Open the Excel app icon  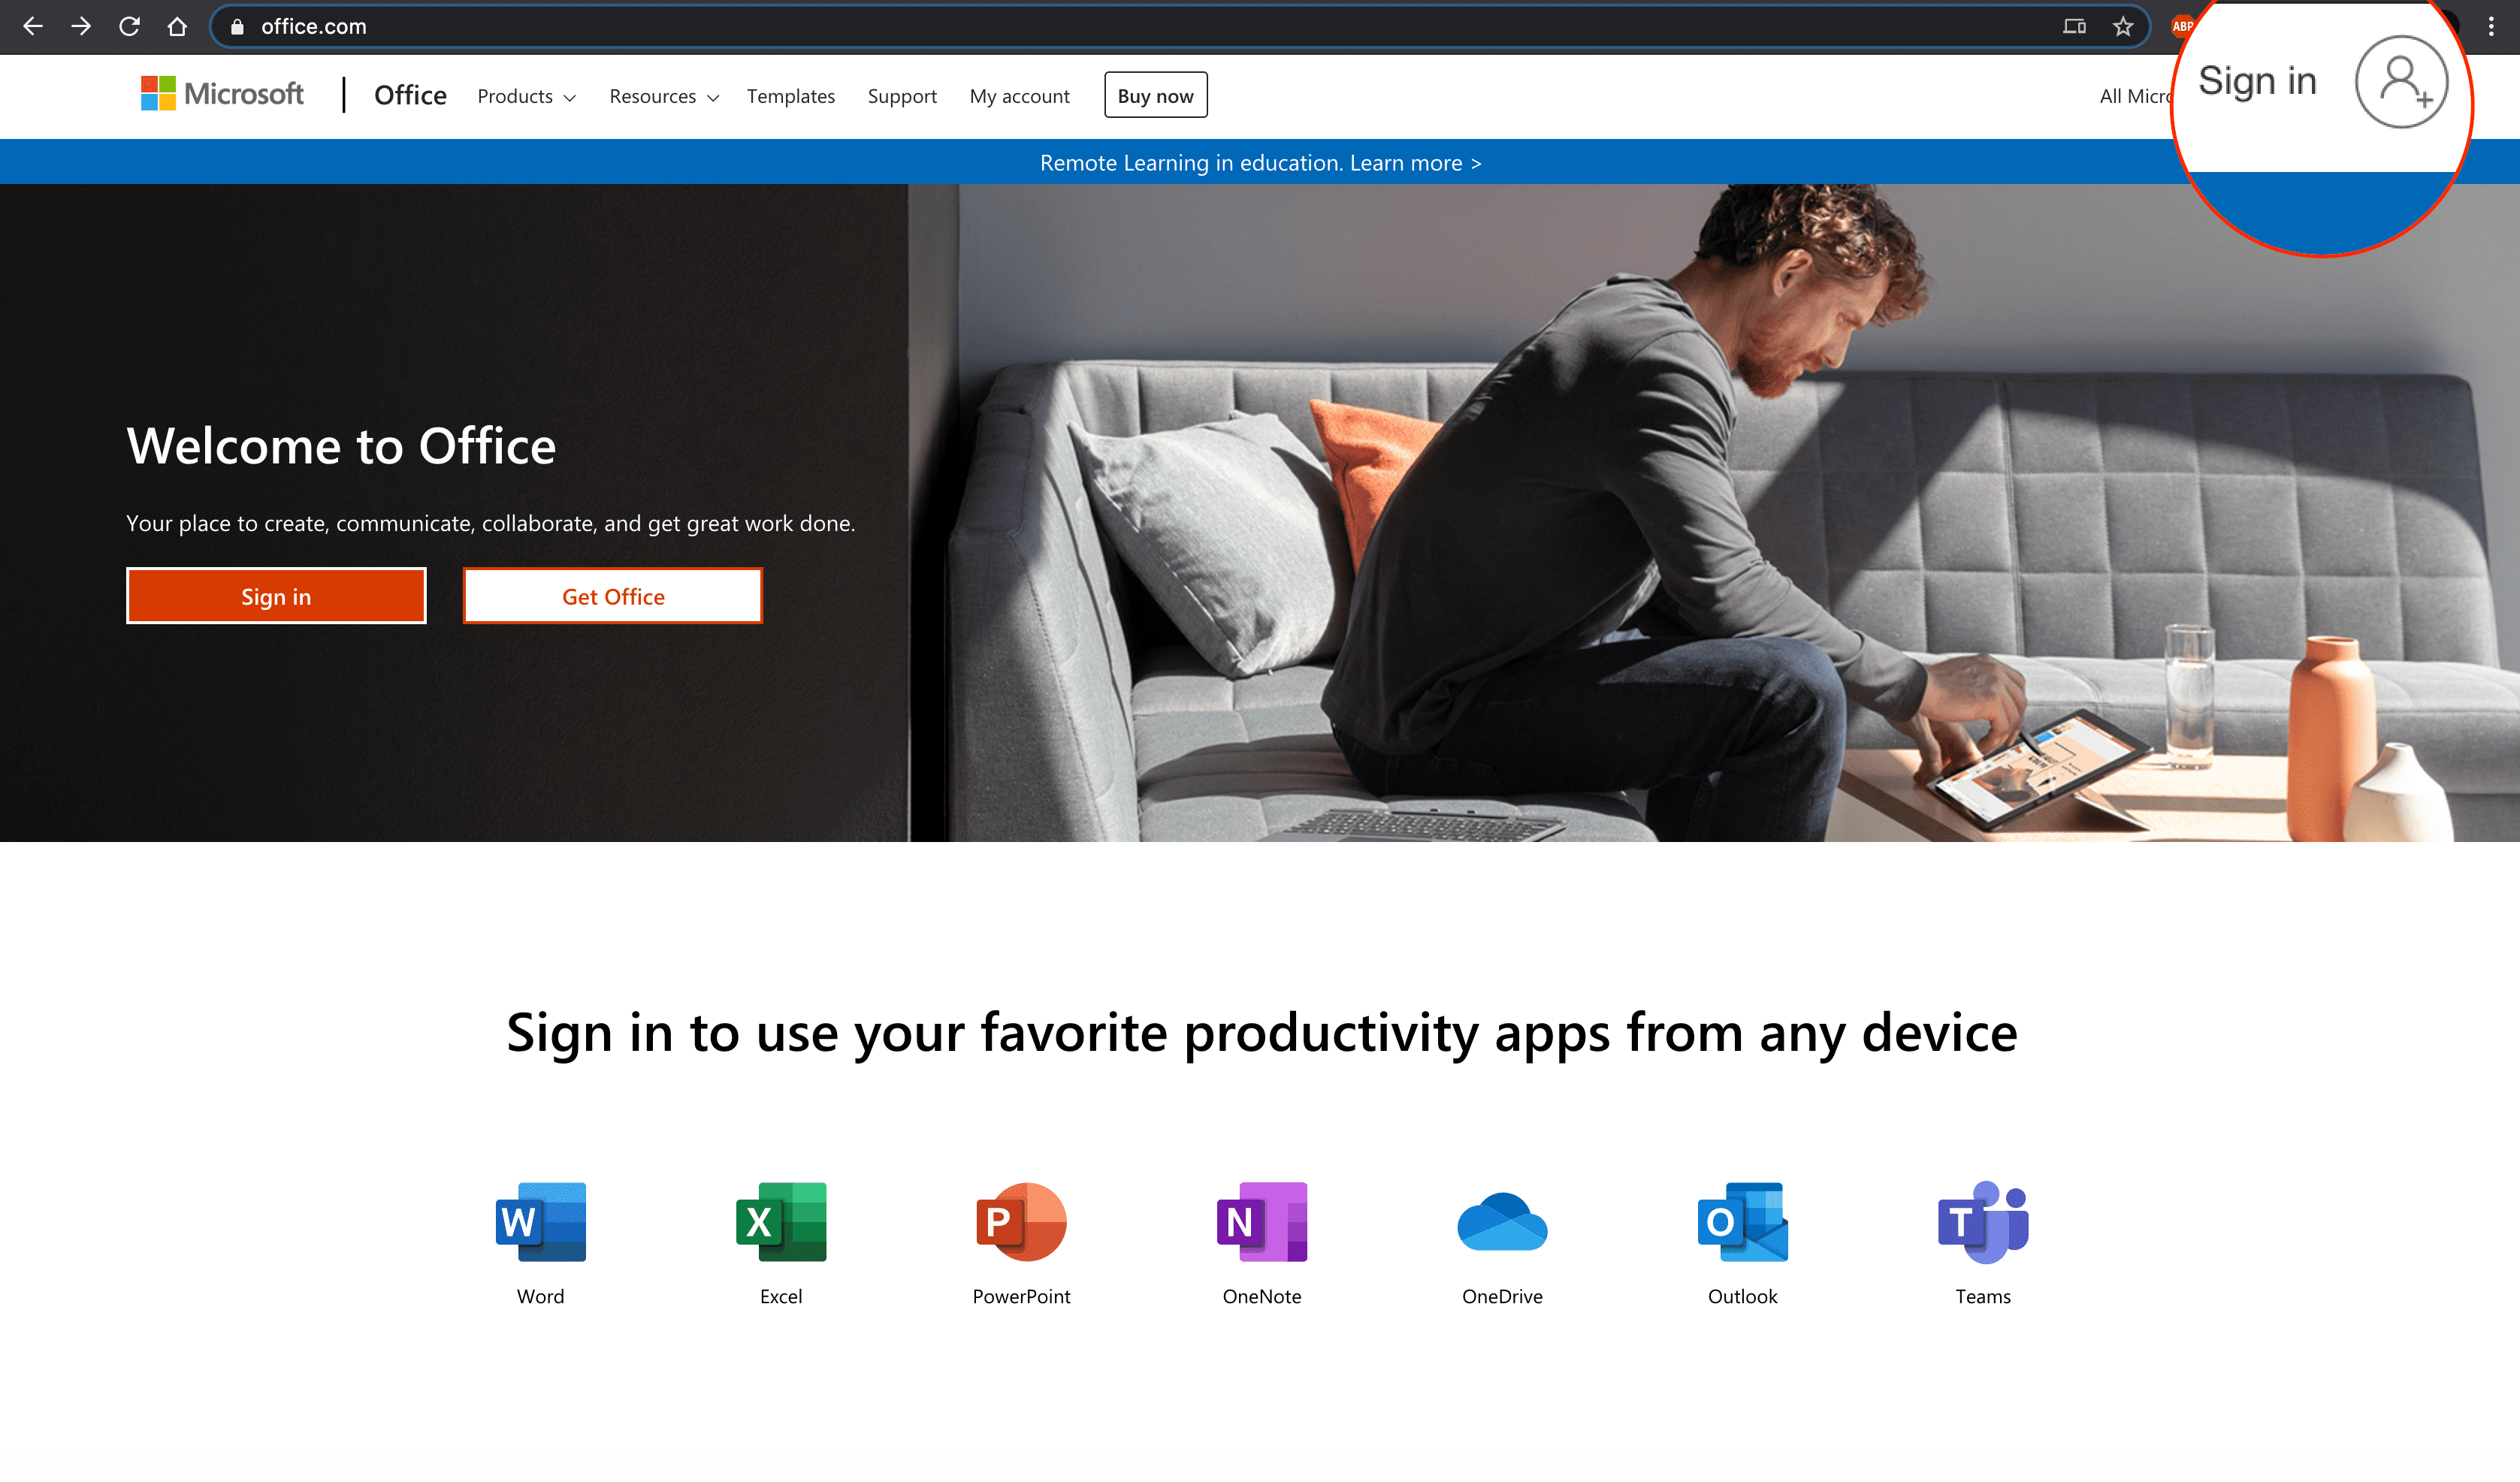[780, 1222]
